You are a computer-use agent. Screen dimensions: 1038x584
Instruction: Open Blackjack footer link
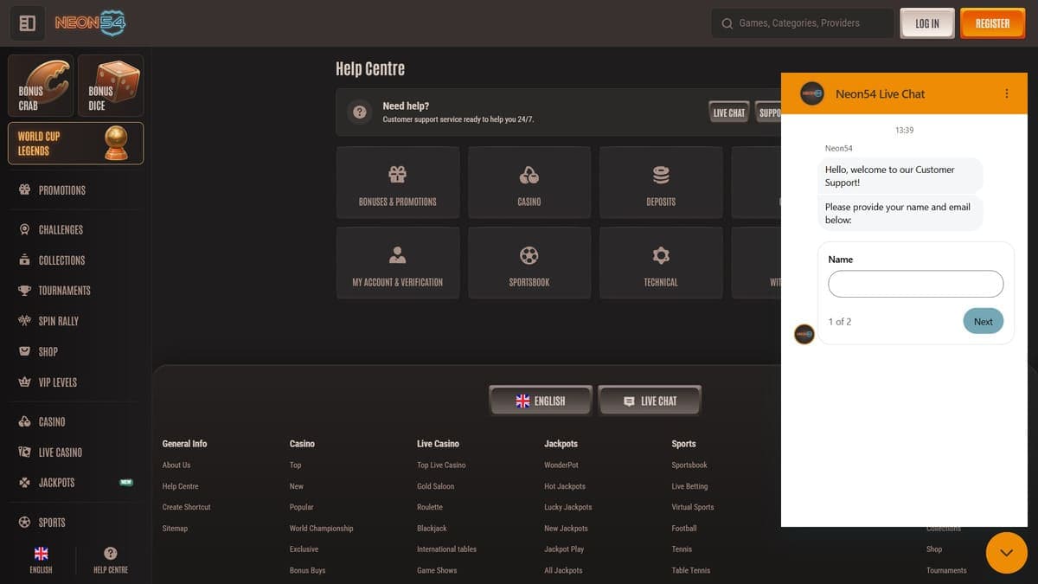[431, 529]
